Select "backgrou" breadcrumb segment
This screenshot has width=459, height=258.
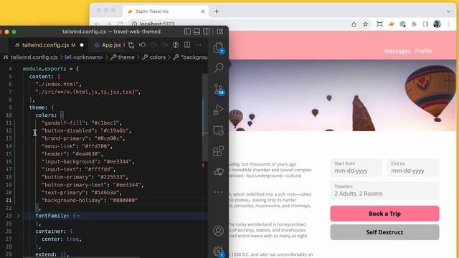(x=191, y=57)
